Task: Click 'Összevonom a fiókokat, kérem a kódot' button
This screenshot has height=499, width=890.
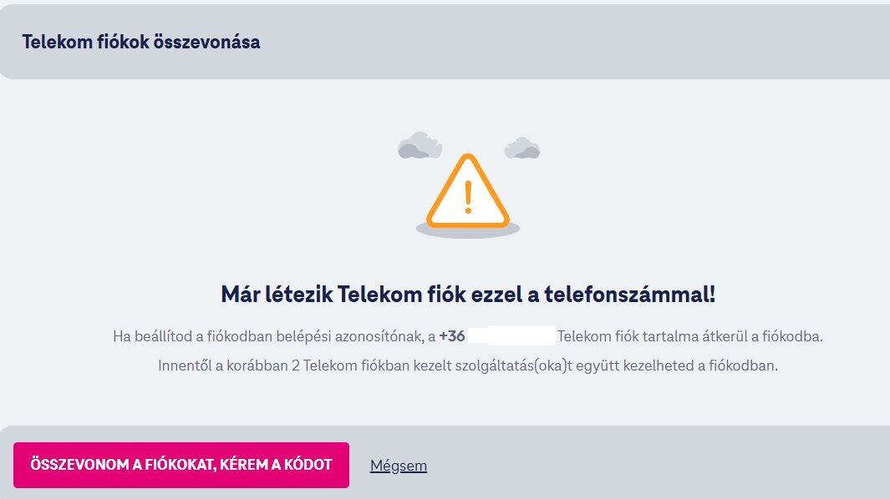Action: (x=181, y=465)
